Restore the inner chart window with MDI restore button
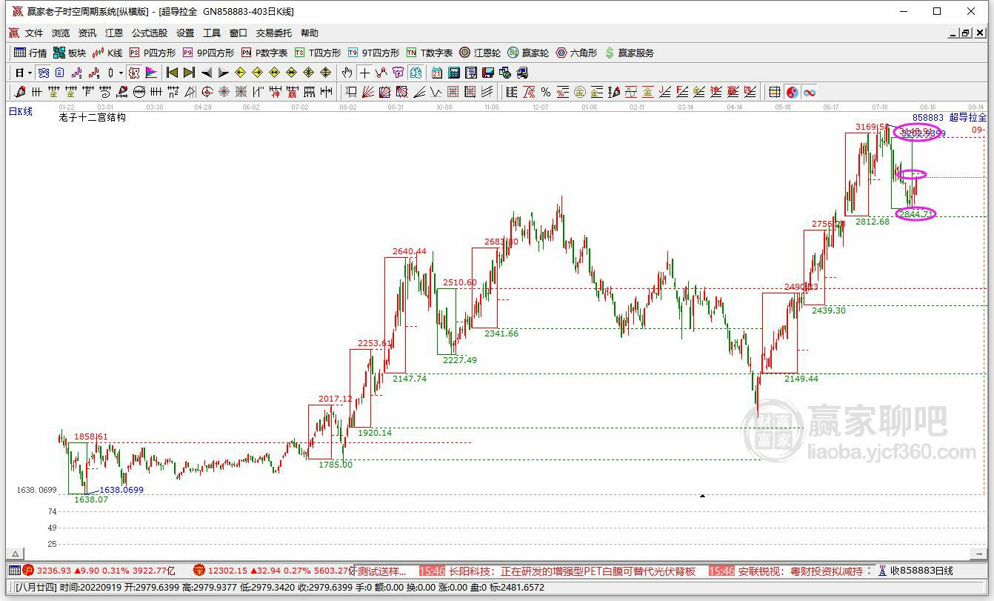This screenshot has width=994, height=601. (x=966, y=33)
